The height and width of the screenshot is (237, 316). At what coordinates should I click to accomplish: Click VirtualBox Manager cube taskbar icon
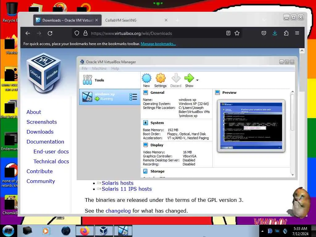(x=103, y=231)
